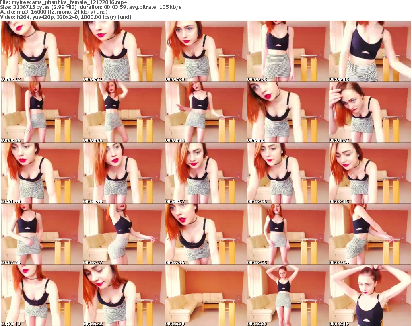412x326 pixels.
Task: Select the thumbnail stamped 00:00:12
Action: [41, 51]
